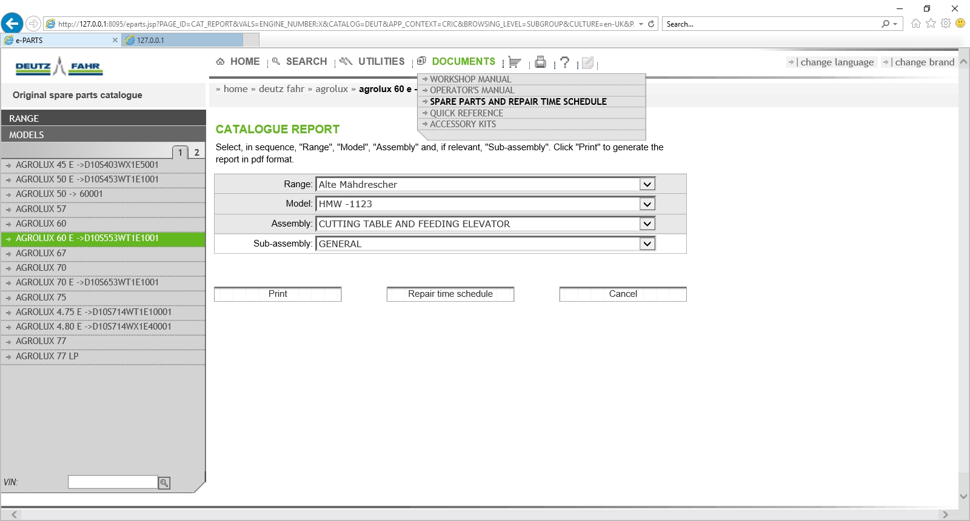Click vertical scrollbar down arrow
The width and height of the screenshot is (970, 521).
pos(964,496)
